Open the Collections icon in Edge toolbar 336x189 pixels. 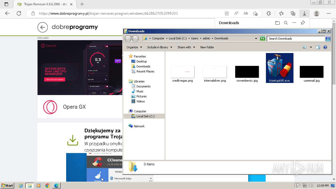[x=293, y=13]
